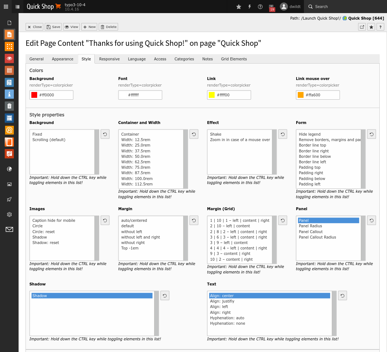Bookmark this page with star button

(371, 27)
